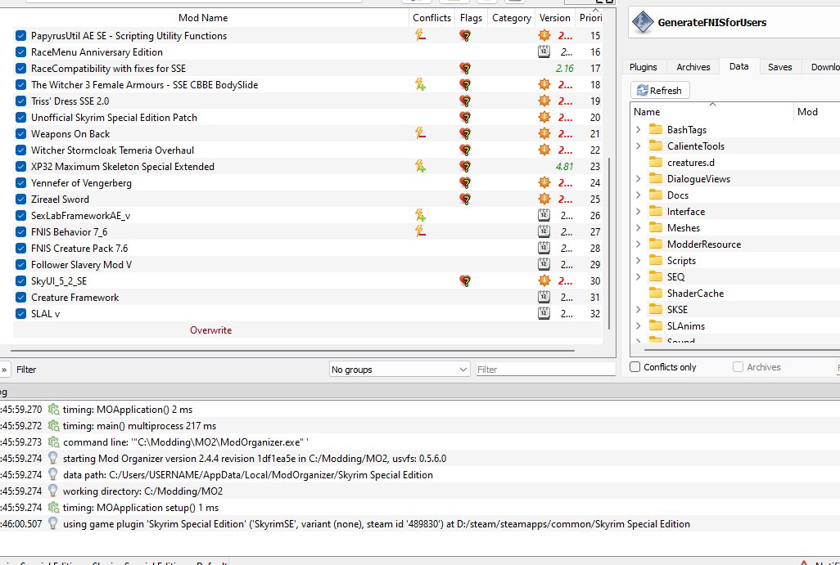Click the Version column header
This screenshot has height=565, width=840.
pos(554,18)
